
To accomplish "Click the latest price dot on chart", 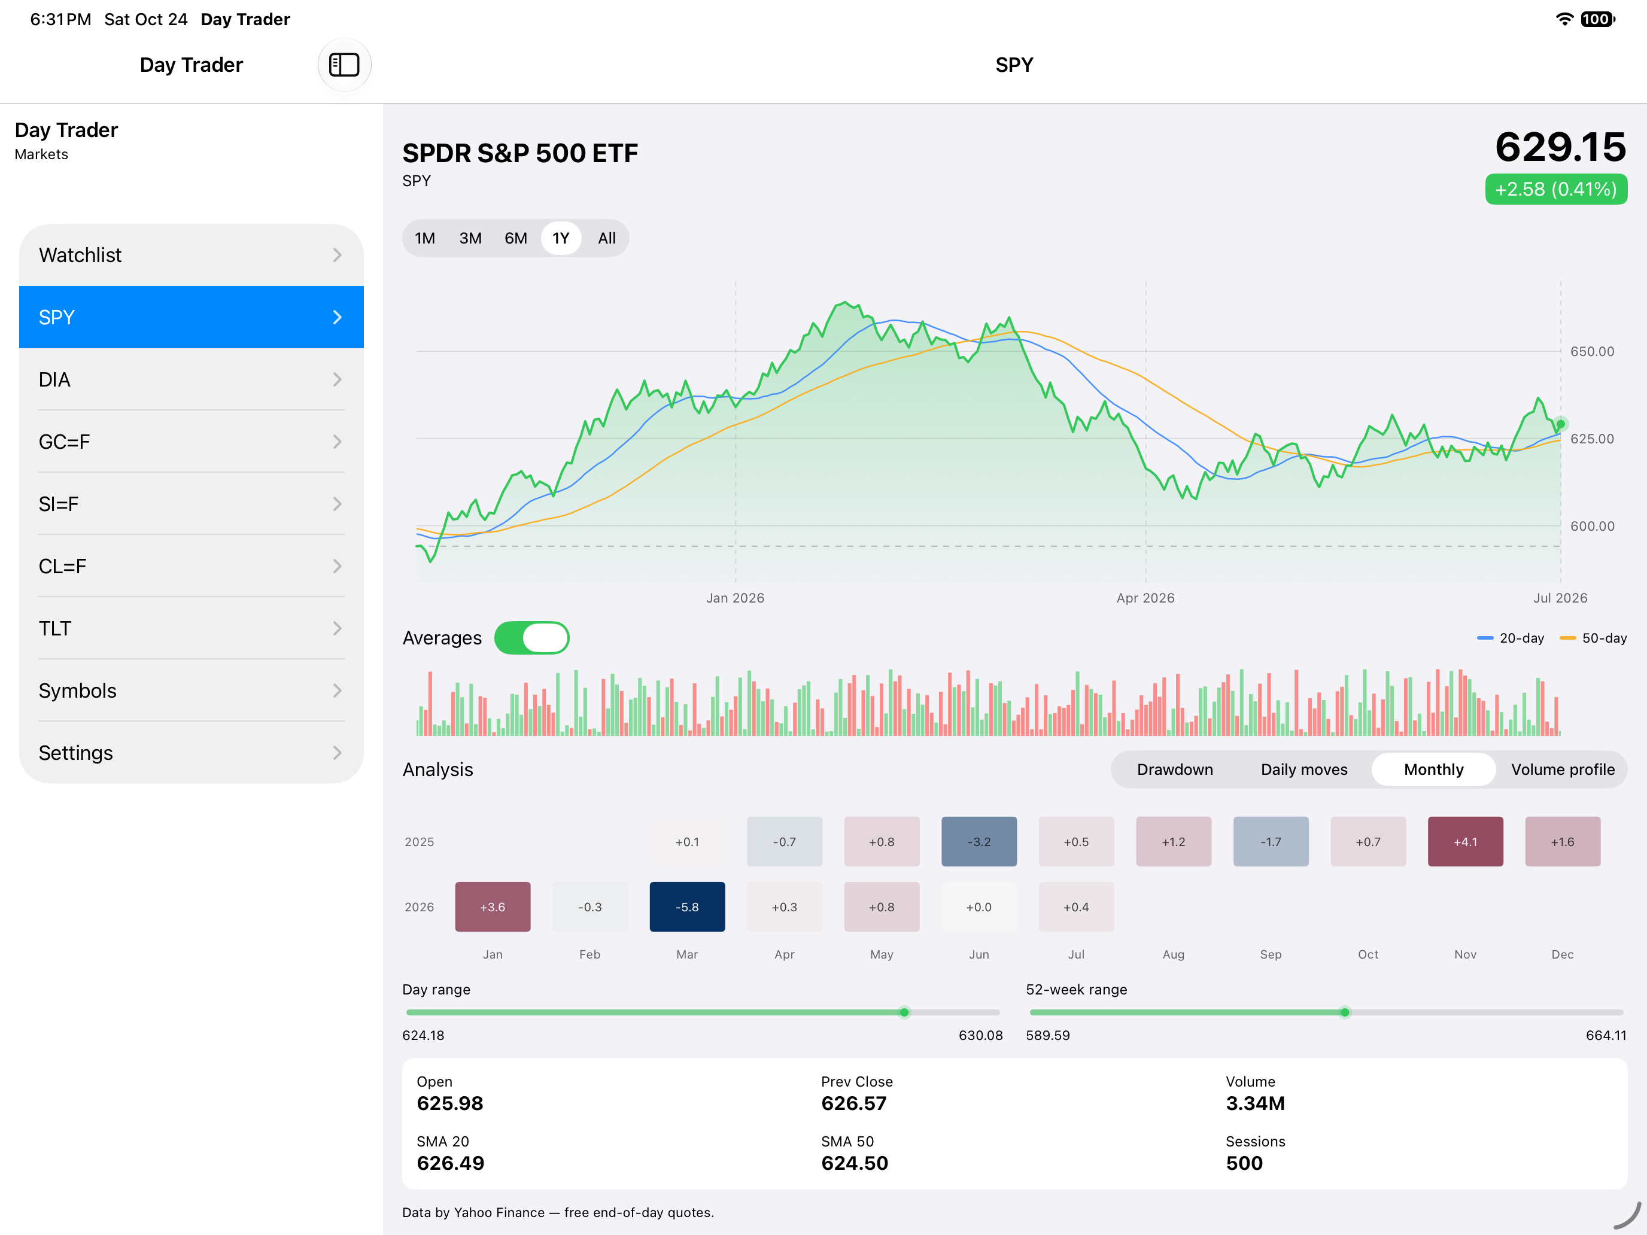I will pyautogui.click(x=1561, y=424).
